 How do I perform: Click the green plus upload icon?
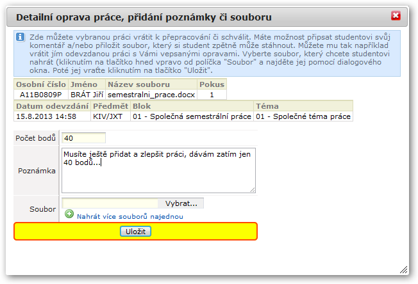[69, 214]
